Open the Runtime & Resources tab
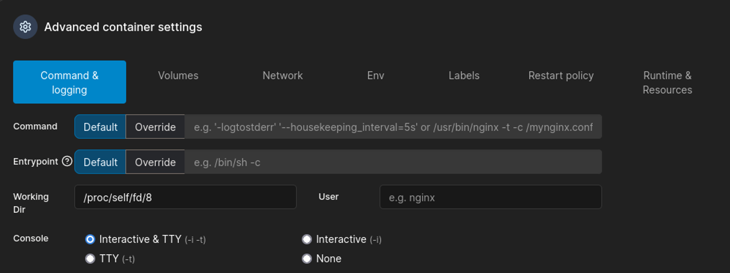Viewport: 730px width, 273px height. (x=667, y=82)
